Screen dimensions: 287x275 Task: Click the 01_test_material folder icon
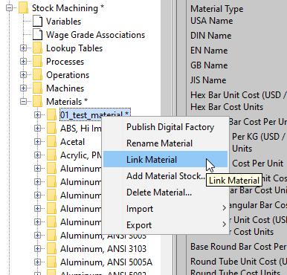click(51, 115)
